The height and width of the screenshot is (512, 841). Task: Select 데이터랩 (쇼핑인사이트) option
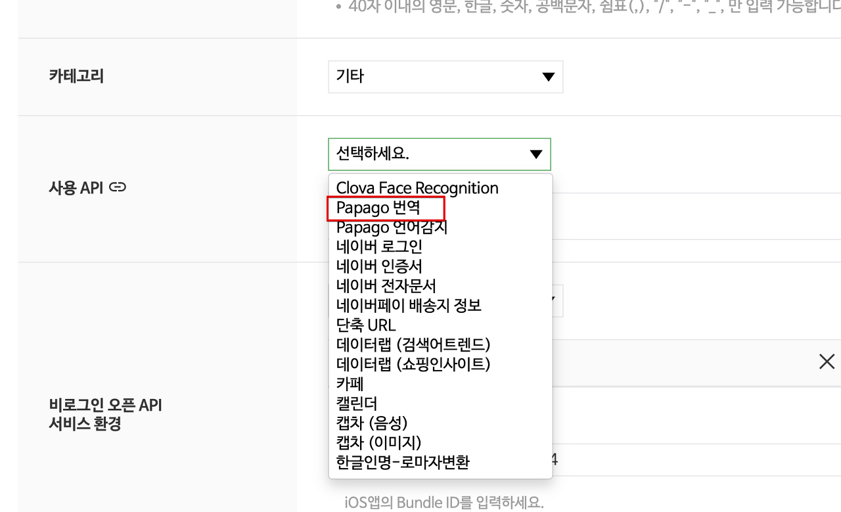point(413,363)
